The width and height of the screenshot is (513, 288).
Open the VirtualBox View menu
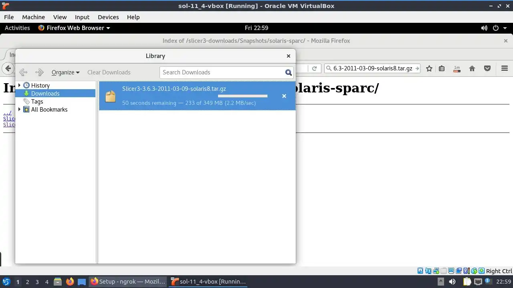60,17
